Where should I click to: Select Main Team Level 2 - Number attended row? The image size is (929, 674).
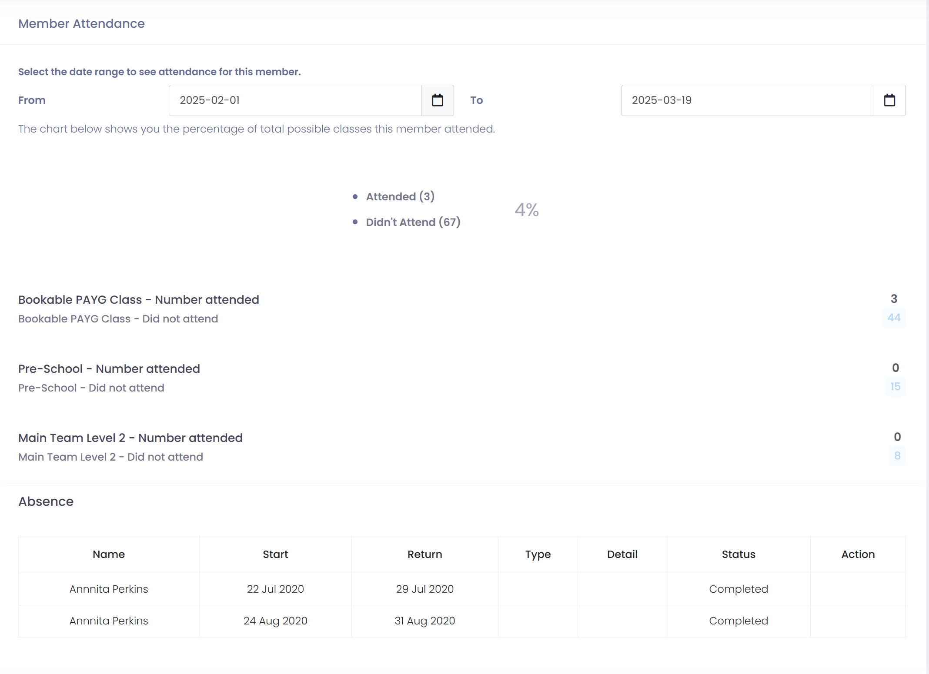coord(130,438)
